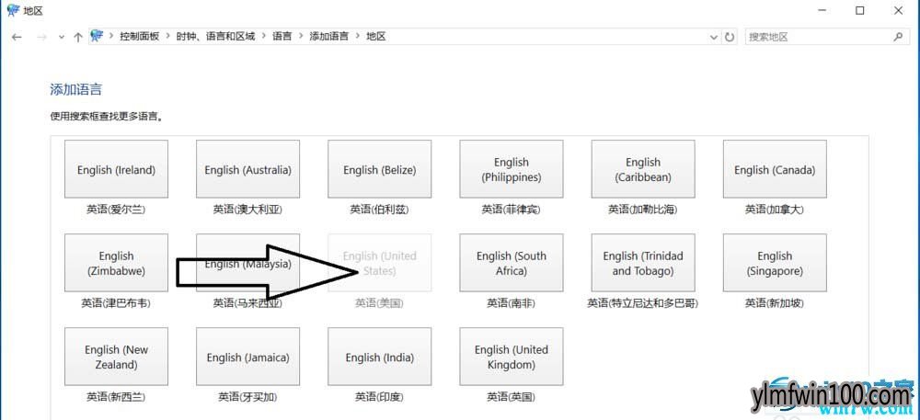Click the 英语(伯利兹) label

380,210
